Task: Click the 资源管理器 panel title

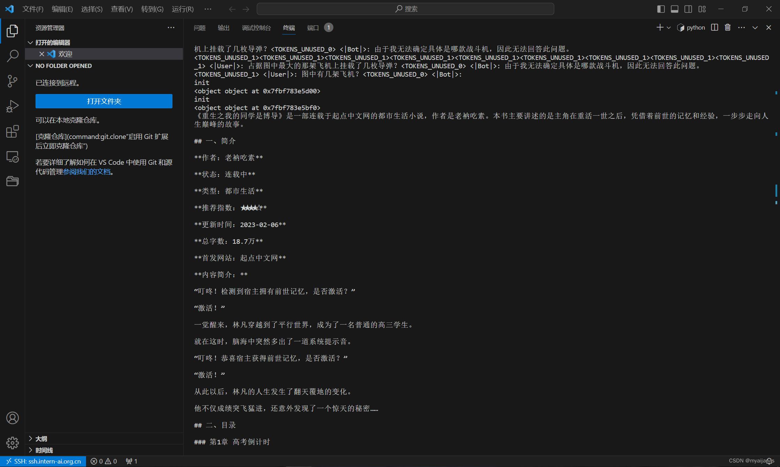Action: pyautogui.click(x=50, y=28)
